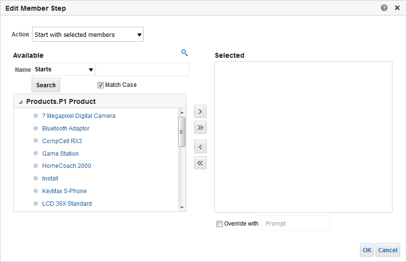
Task: Remove selected member from Selected list
Action: (x=200, y=146)
